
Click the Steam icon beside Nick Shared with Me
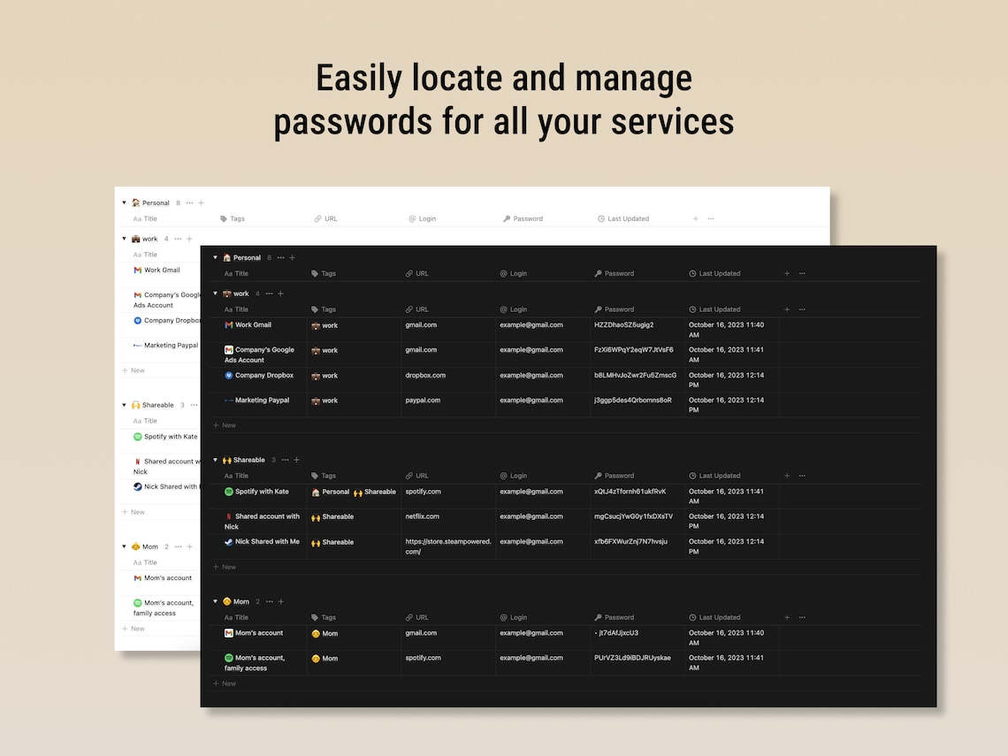[x=228, y=541]
